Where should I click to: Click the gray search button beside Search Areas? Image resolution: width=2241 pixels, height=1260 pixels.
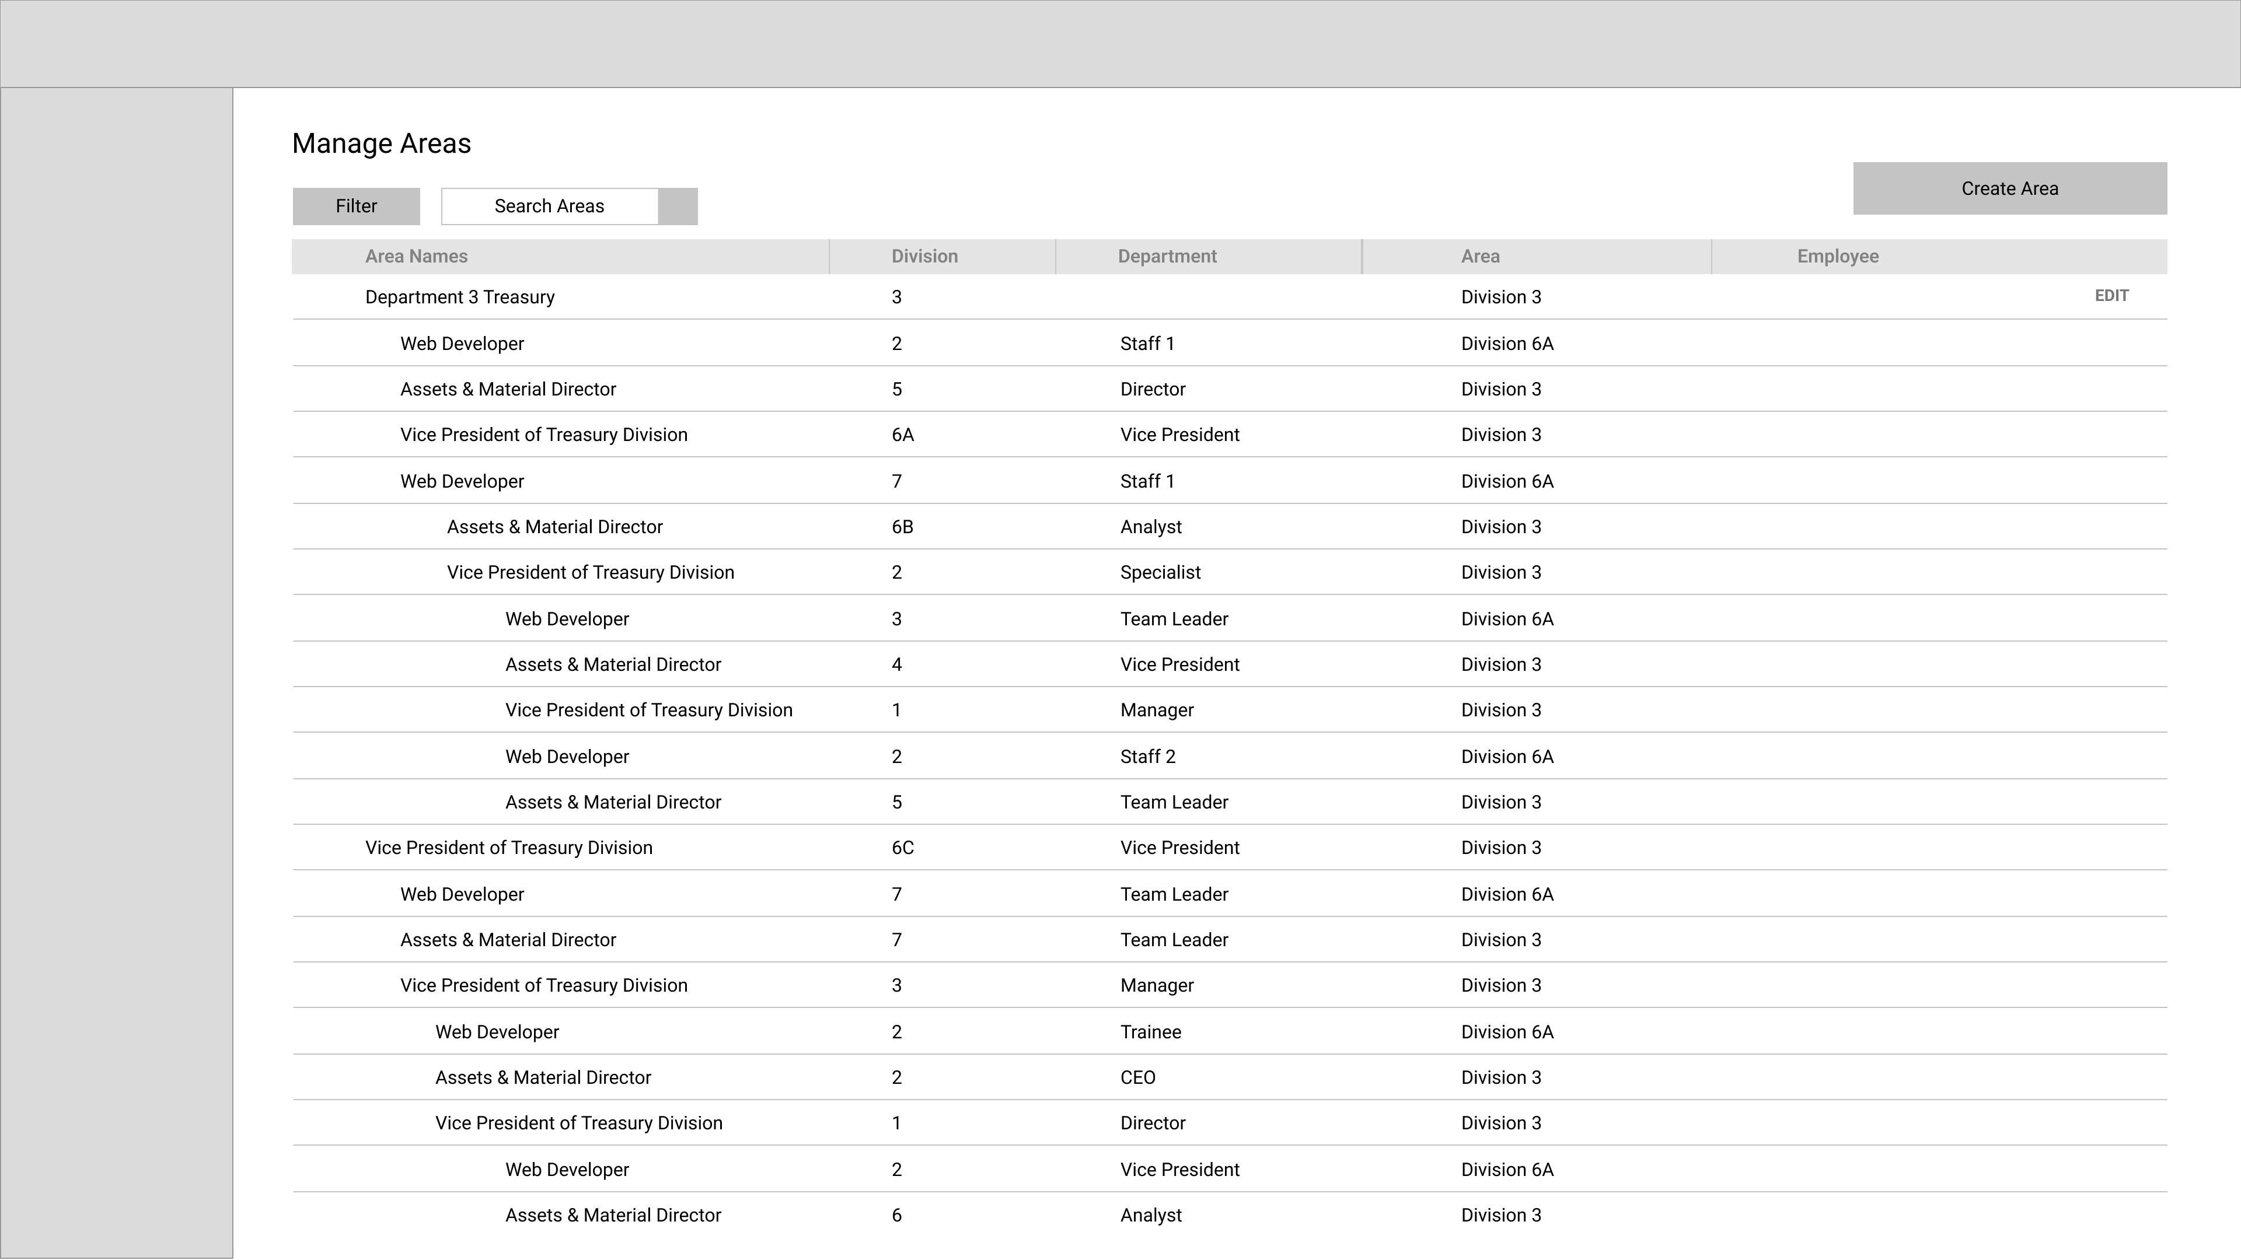pos(678,206)
